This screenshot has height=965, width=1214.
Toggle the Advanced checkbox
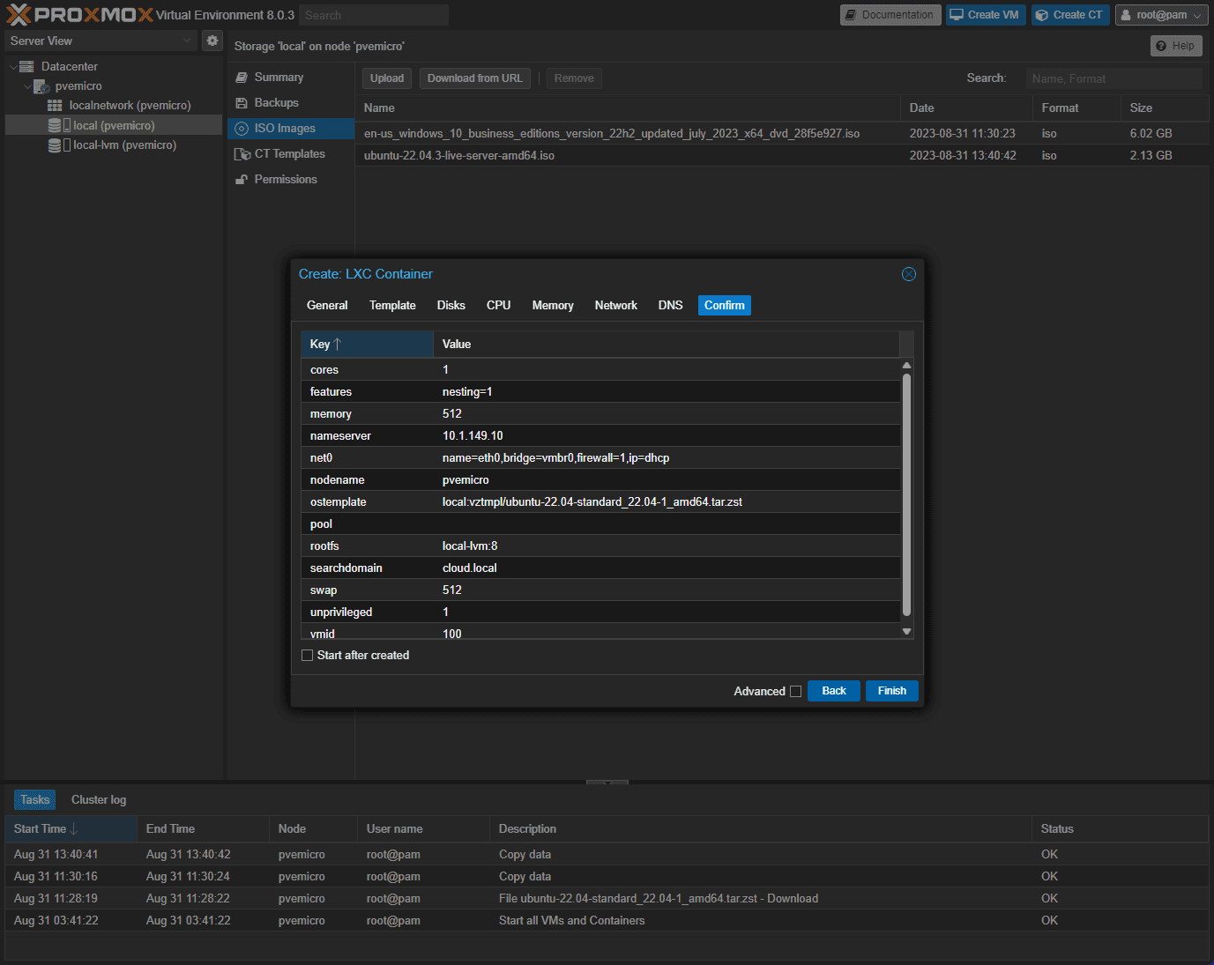795,692
